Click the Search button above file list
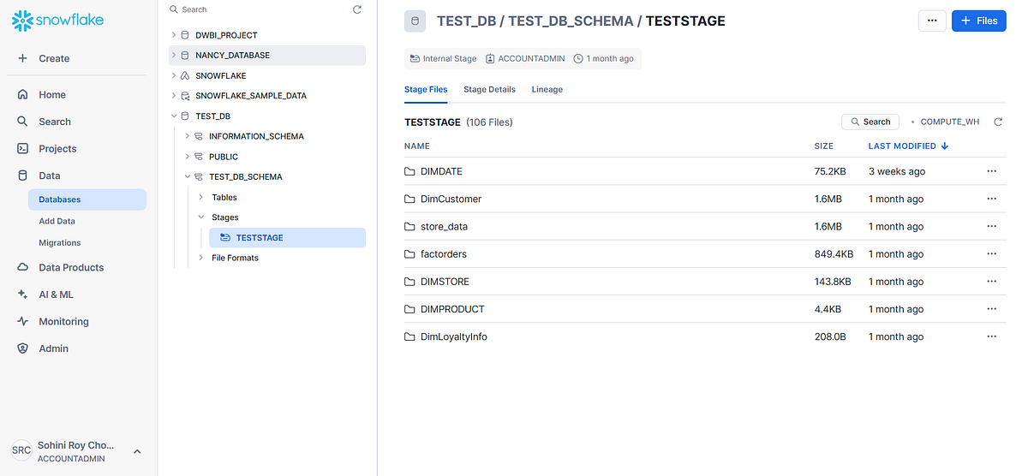1028x476 pixels. coord(870,122)
